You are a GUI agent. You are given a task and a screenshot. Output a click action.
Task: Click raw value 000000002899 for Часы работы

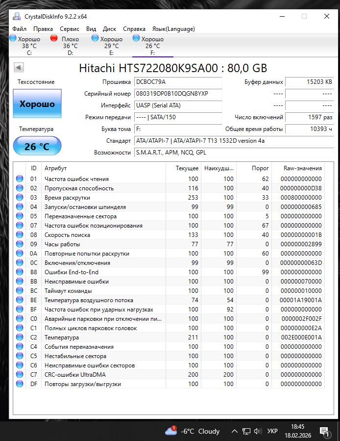301,244
